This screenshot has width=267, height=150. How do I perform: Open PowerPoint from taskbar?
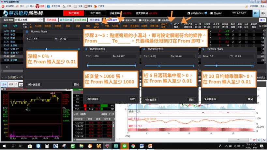[150, 146]
